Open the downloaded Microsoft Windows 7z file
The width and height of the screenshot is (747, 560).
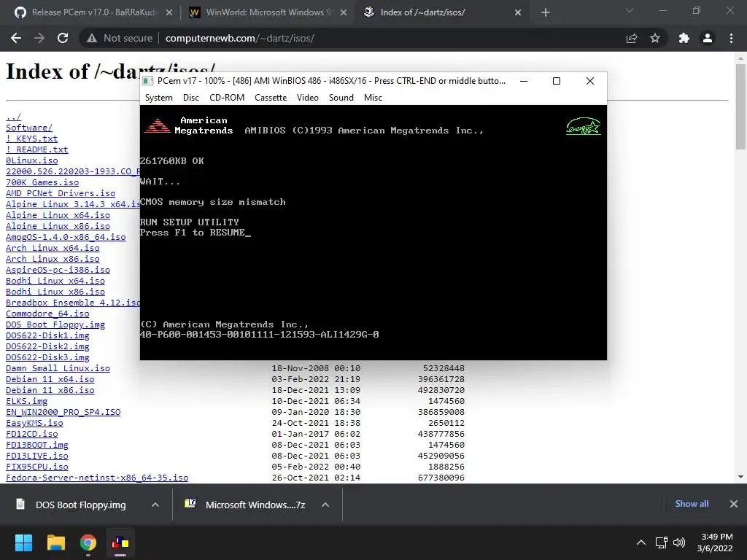255,505
